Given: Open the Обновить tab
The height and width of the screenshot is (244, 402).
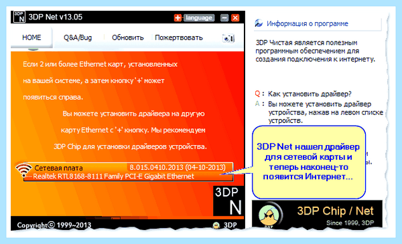Looking at the screenshot, I should [128, 37].
